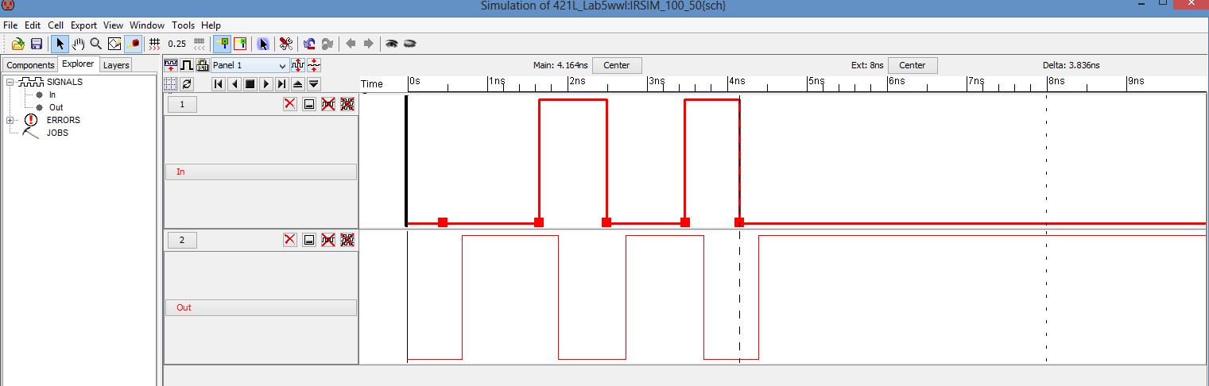Screen dimensions: 1209x386
Task: Open the Edit menu
Action: 33,25
